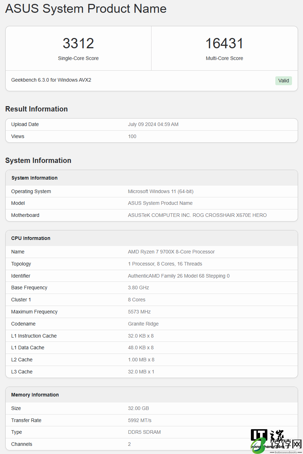Click the L1 Instruction Cache label
The height and width of the screenshot is (454, 303).
(34, 336)
